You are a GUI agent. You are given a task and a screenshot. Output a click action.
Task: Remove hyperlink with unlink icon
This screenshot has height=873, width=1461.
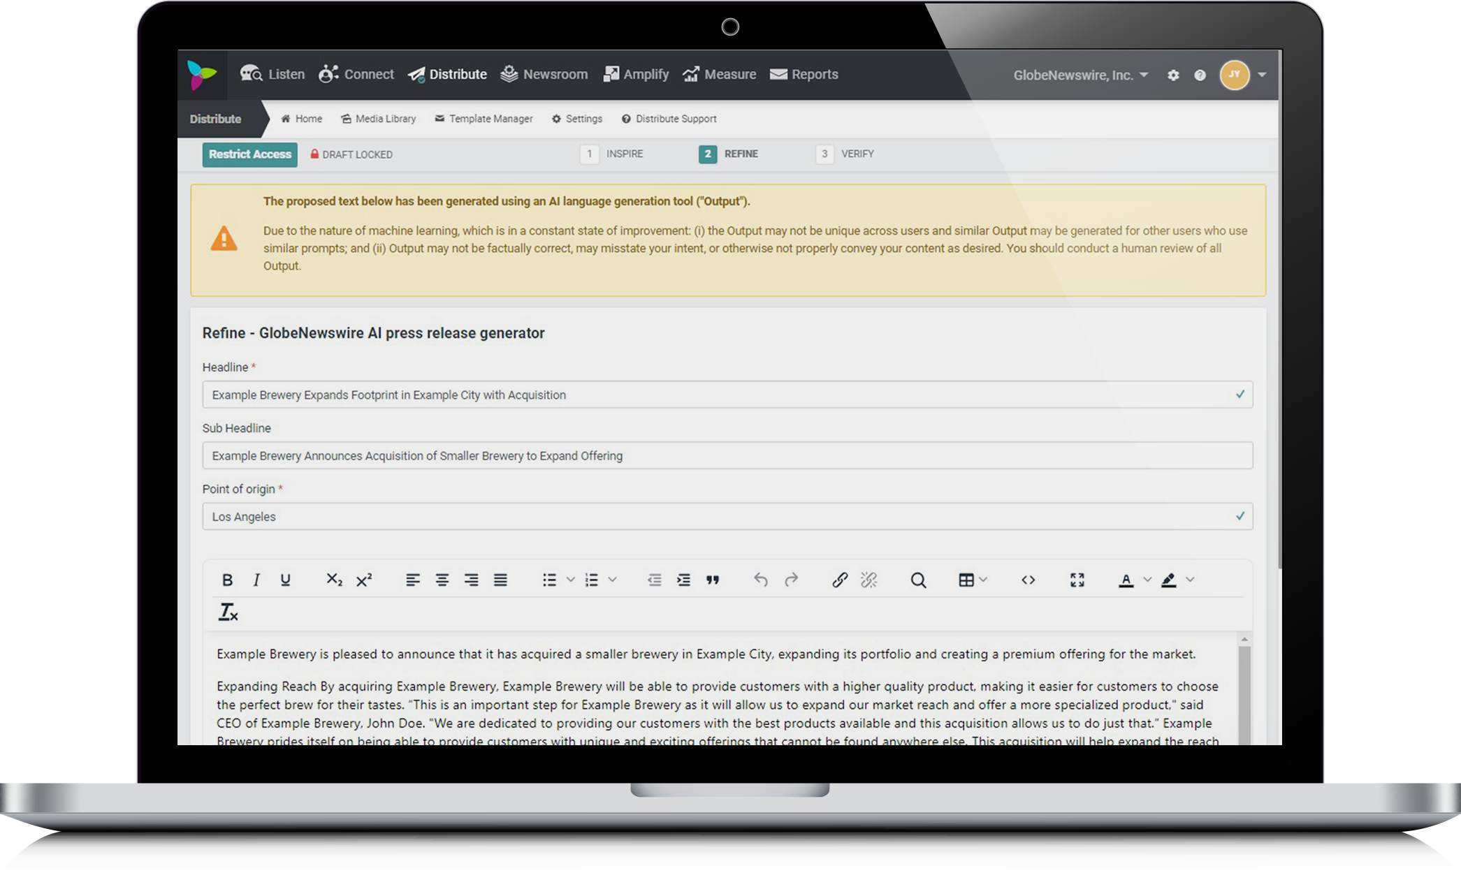tap(868, 580)
